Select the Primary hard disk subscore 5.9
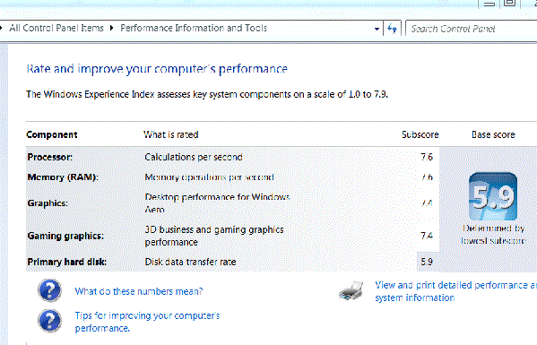The height and width of the screenshot is (345, 537). (427, 262)
